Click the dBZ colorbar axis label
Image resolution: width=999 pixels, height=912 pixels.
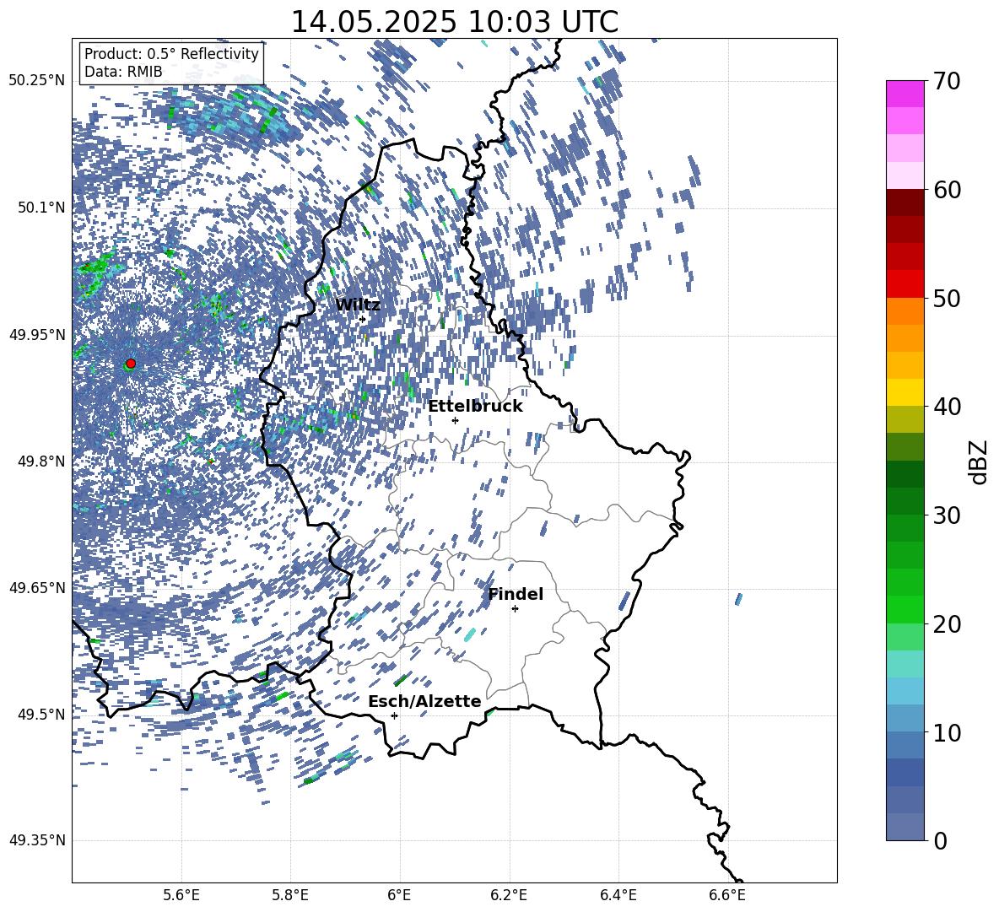click(980, 461)
